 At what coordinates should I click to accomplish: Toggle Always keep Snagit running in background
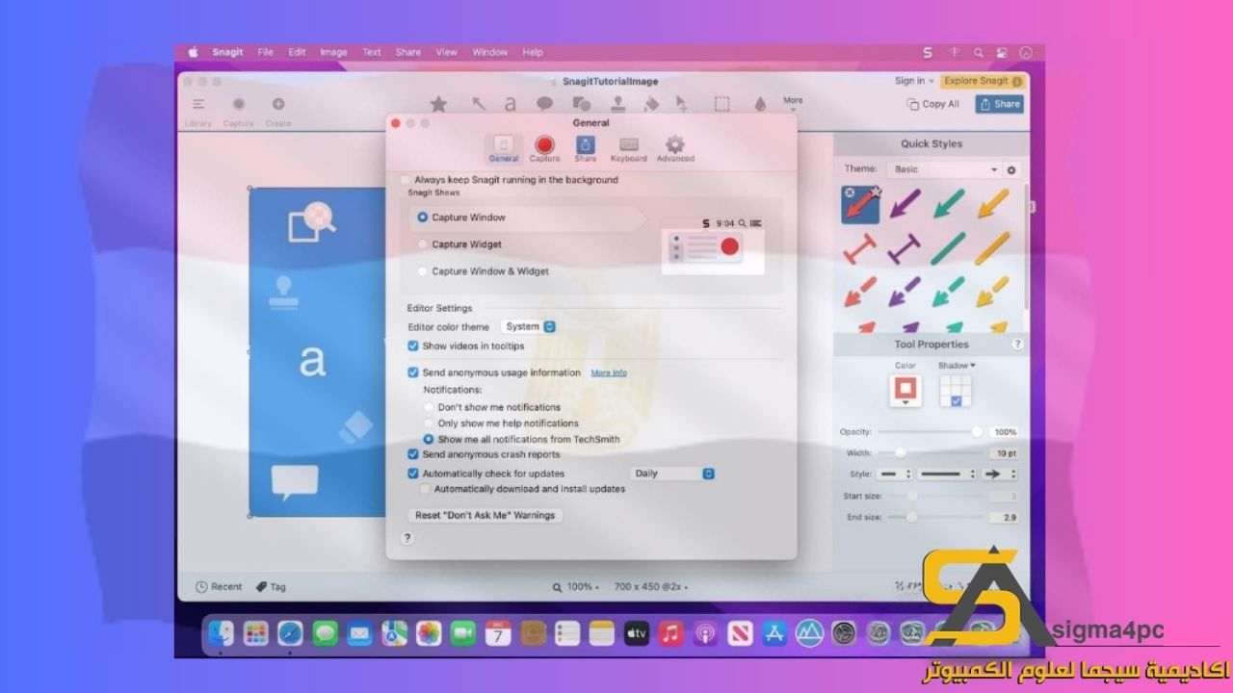point(405,180)
